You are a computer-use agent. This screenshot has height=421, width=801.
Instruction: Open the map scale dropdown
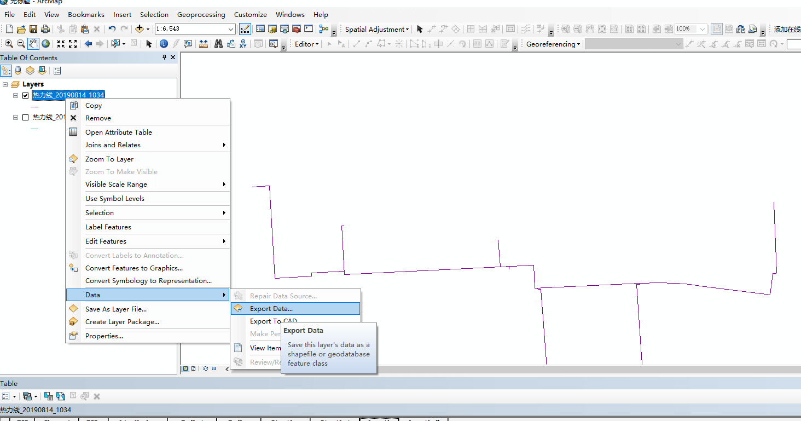pos(231,29)
